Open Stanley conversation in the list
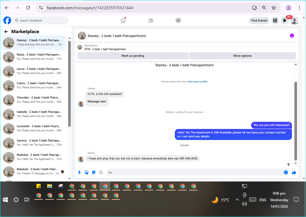The width and height of the screenshot is (306, 217). point(33,42)
